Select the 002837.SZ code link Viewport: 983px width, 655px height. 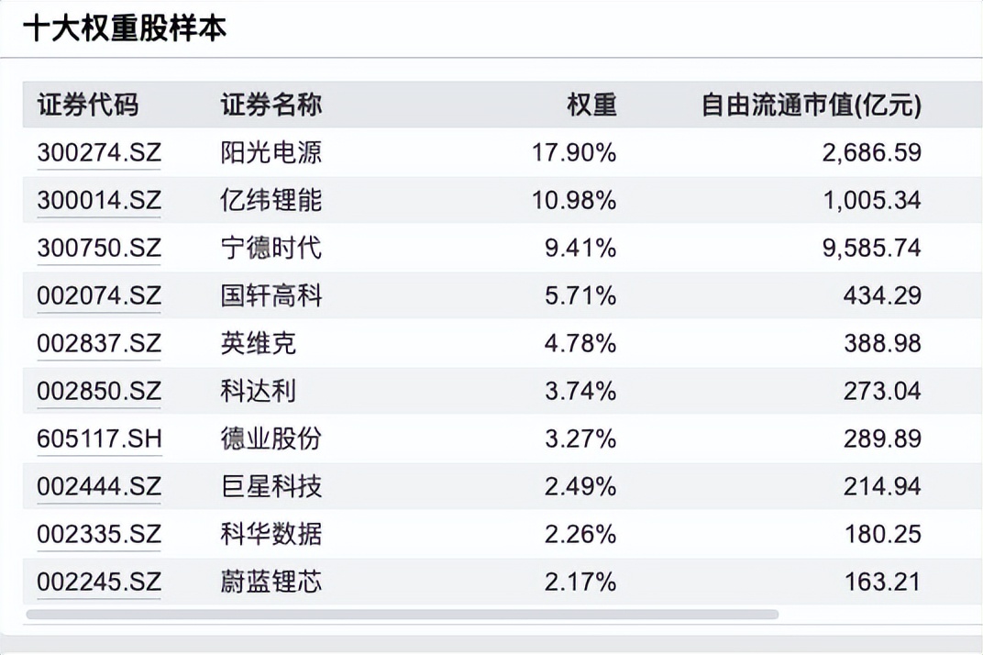tap(99, 343)
